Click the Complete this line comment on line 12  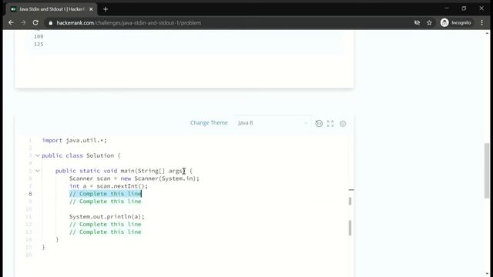[106, 224]
